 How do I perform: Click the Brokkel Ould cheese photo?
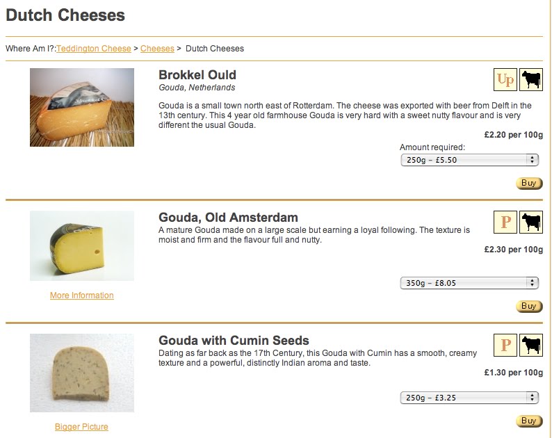tap(82, 107)
